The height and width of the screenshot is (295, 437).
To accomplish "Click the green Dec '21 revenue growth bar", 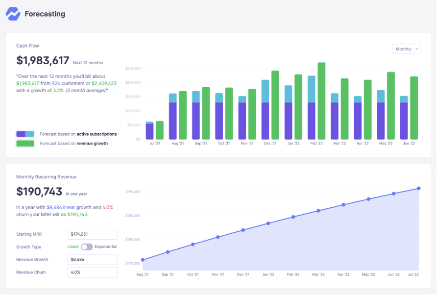I will click(x=275, y=105).
